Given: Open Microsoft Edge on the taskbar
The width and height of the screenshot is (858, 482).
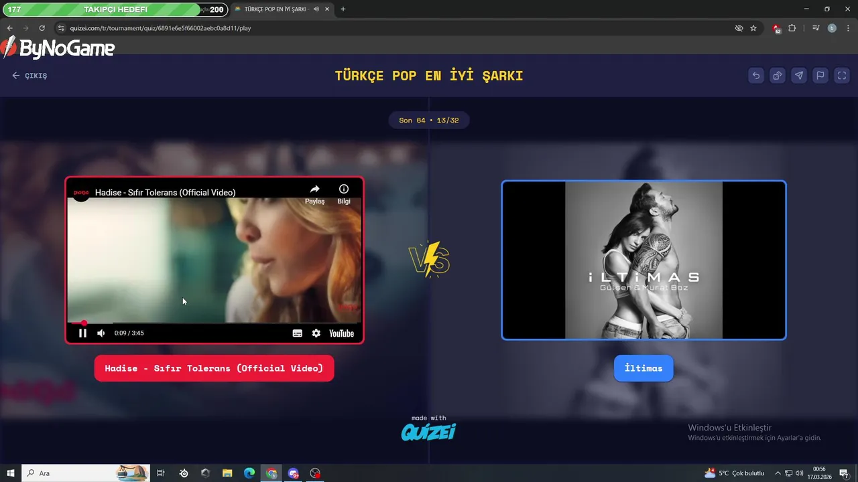Looking at the screenshot, I should (x=249, y=473).
